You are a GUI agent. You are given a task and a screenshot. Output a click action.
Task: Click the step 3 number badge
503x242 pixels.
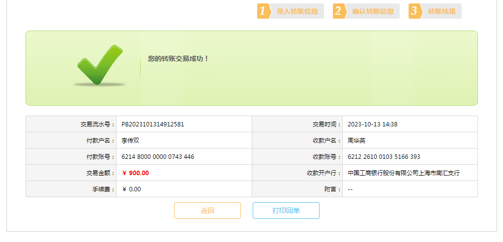[x=414, y=11]
